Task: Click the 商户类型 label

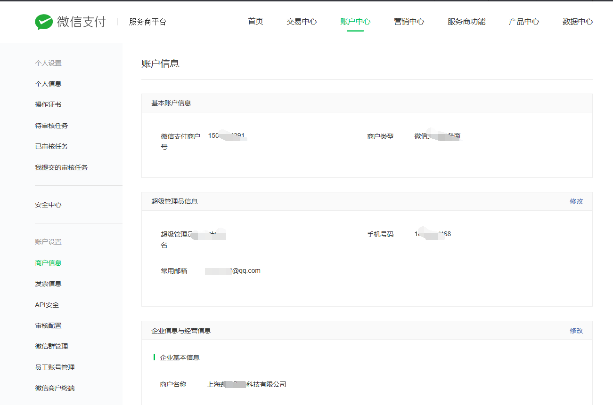Action: 380,136
